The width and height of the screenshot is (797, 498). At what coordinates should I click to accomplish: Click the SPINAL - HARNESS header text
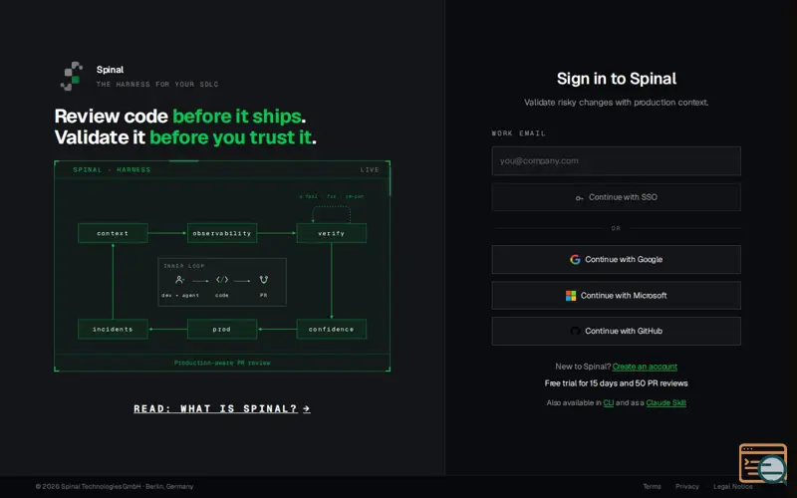(x=112, y=169)
